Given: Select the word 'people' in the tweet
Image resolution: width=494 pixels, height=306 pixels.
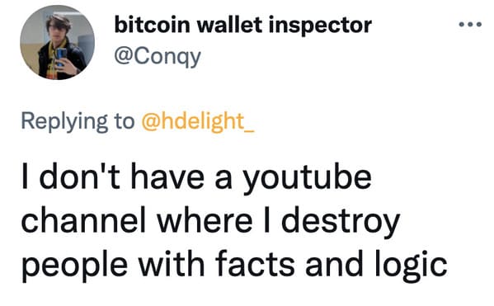Looking at the screenshot, I should pos(75,265).
